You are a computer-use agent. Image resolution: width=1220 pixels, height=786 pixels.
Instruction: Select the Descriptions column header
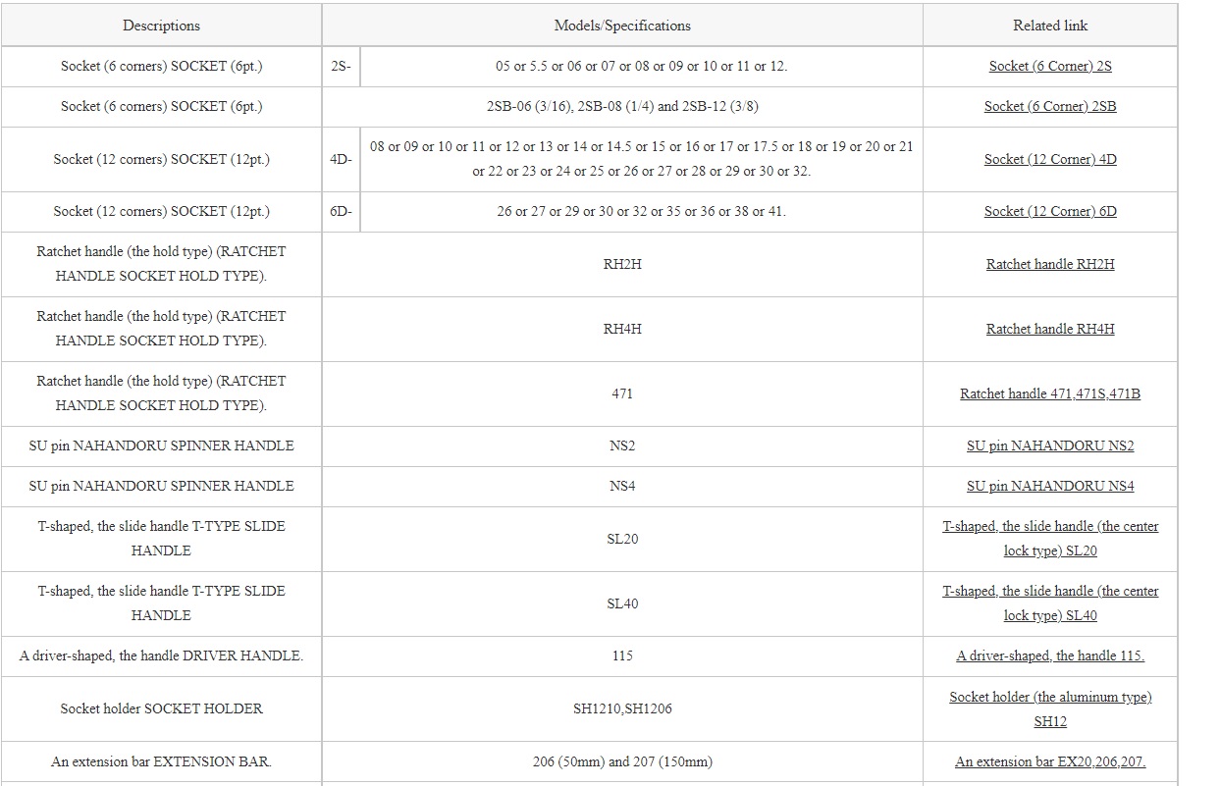[161, 26]
